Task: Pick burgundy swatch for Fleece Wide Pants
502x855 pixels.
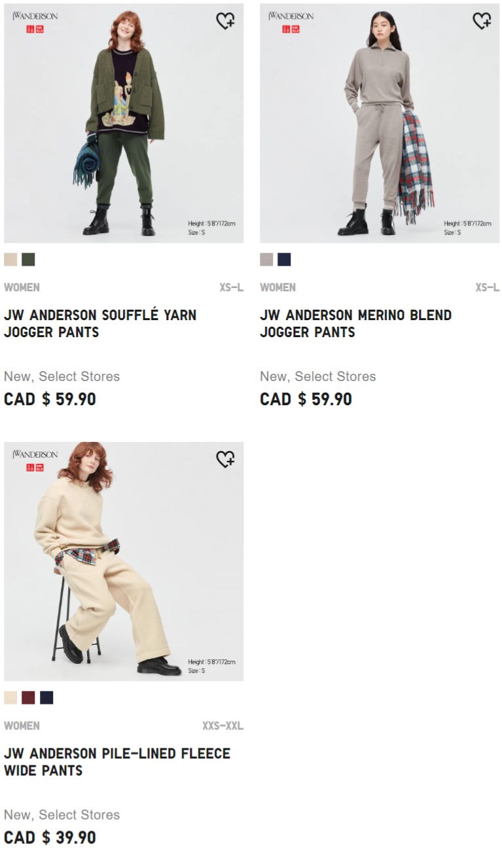Action: tap(28, 698)
